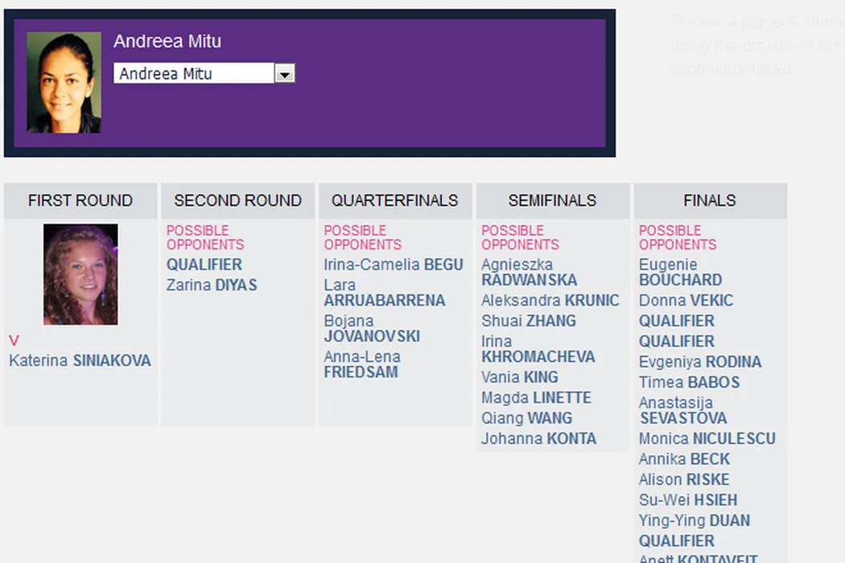
Task: Click Zarina Diyas in Second Round
Action: [212, 286]
